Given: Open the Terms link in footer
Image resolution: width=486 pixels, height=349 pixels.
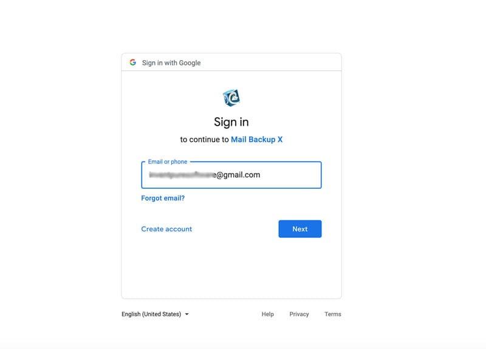Looking at the screenshot, I should click(333, 314).
